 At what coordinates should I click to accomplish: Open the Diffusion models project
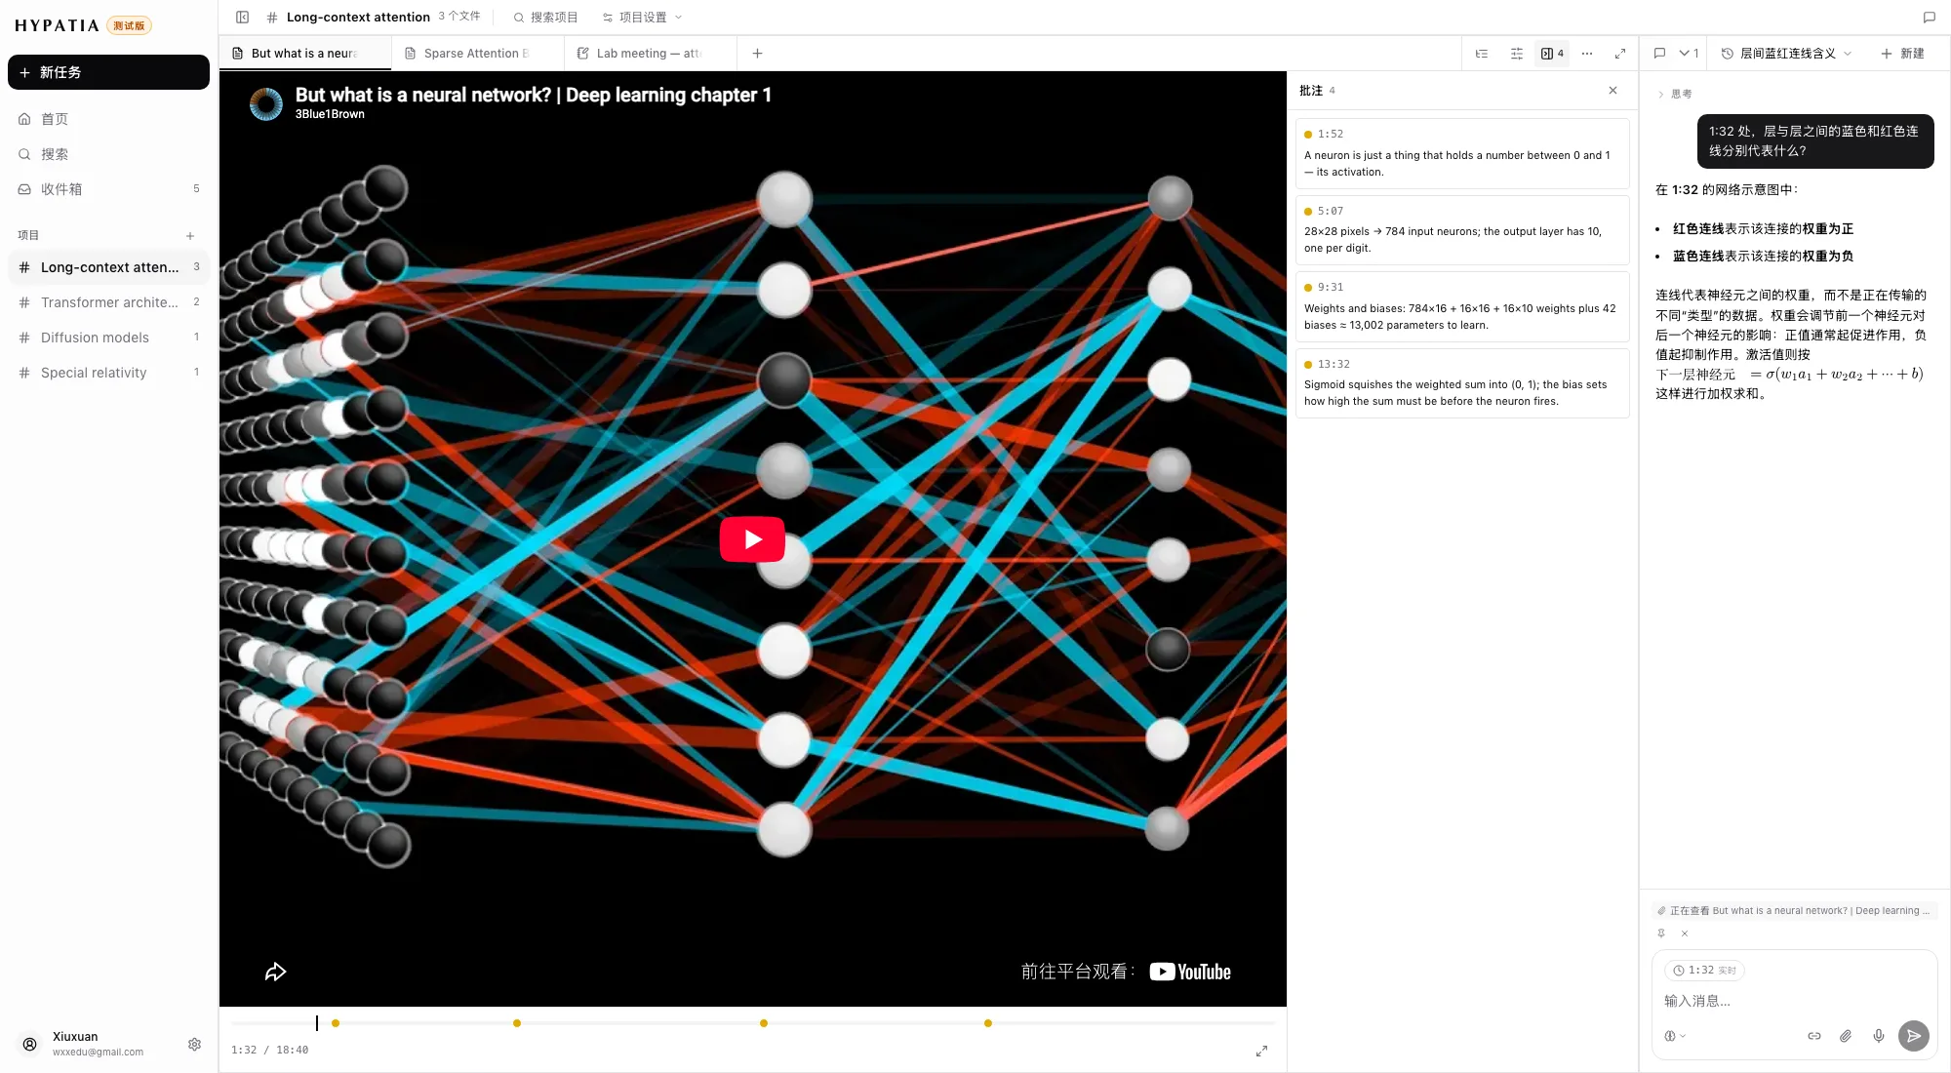coord(108,338)
